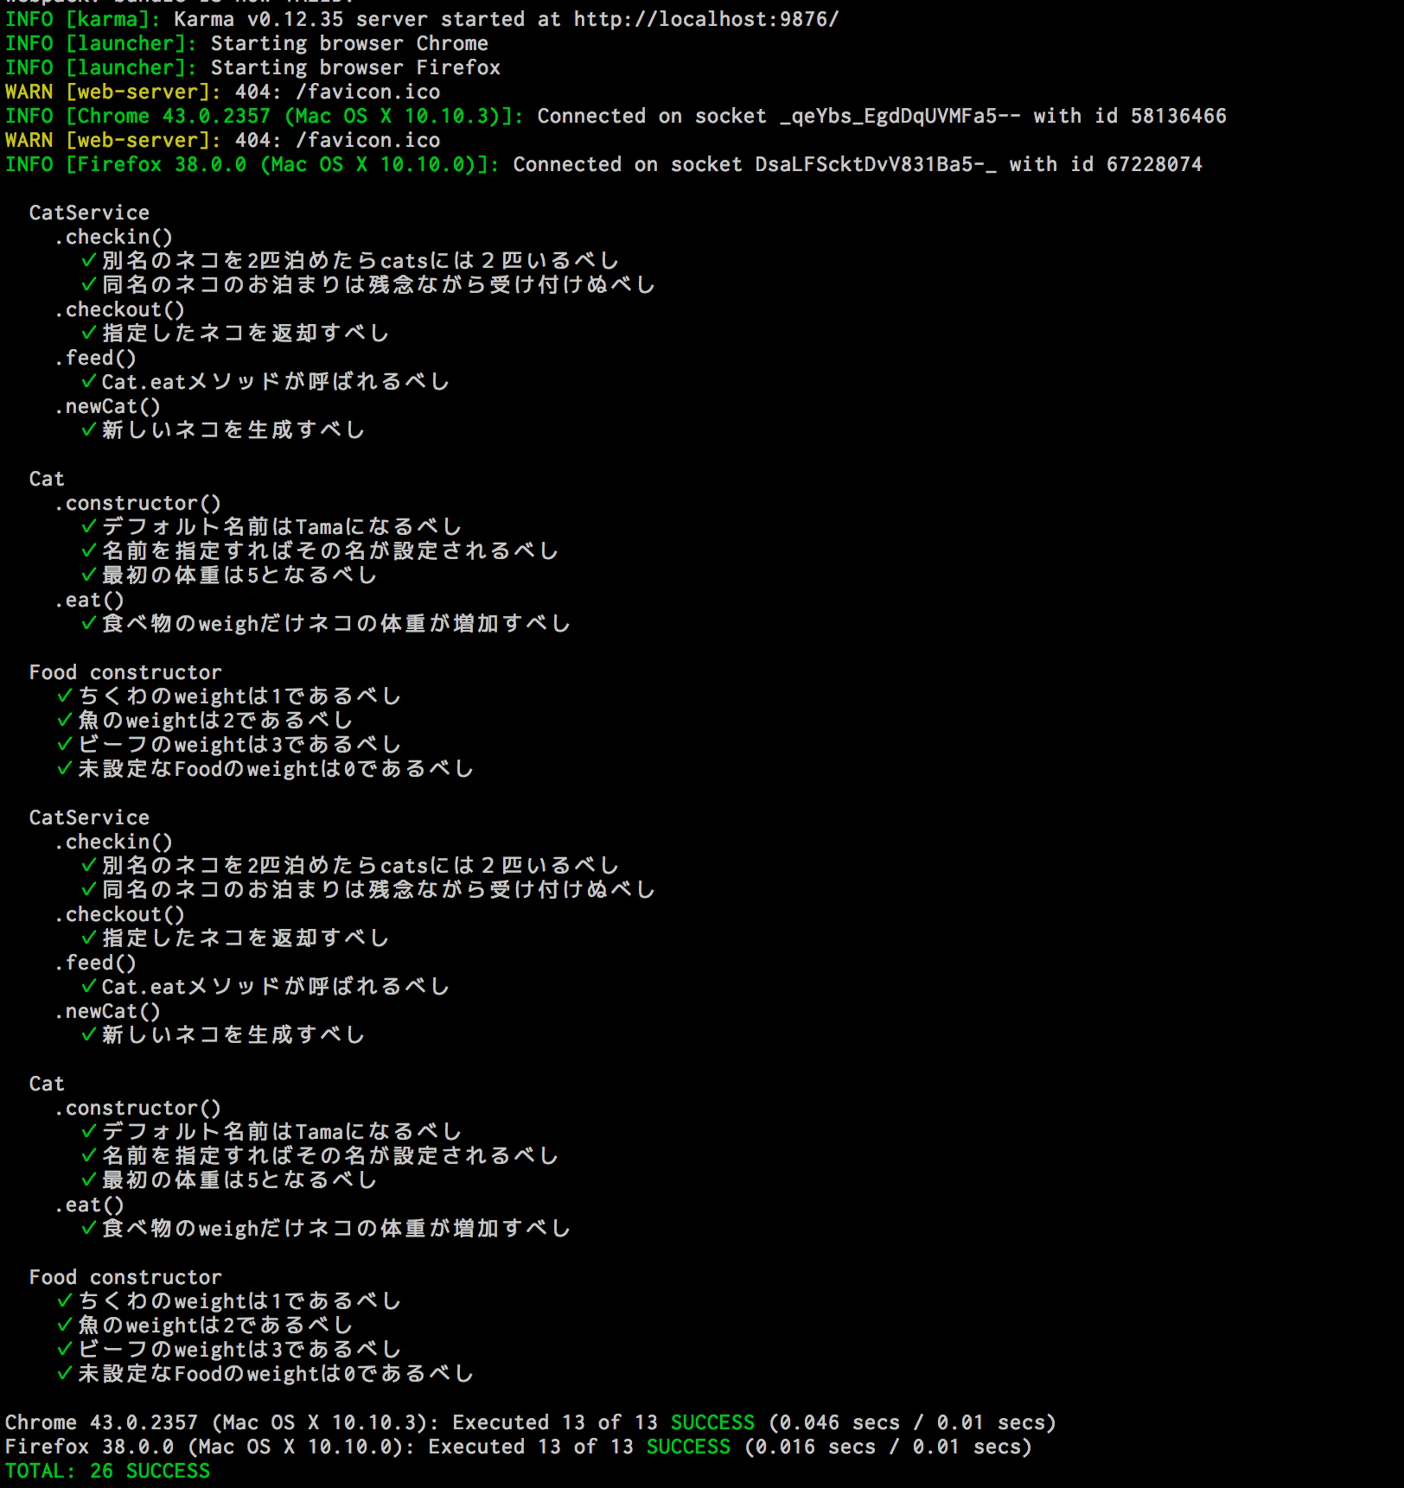Click the '(0.016 secs / 0.01 secs)' timing
This screenshot has height=1488, width=1404.
point(888,1447)
